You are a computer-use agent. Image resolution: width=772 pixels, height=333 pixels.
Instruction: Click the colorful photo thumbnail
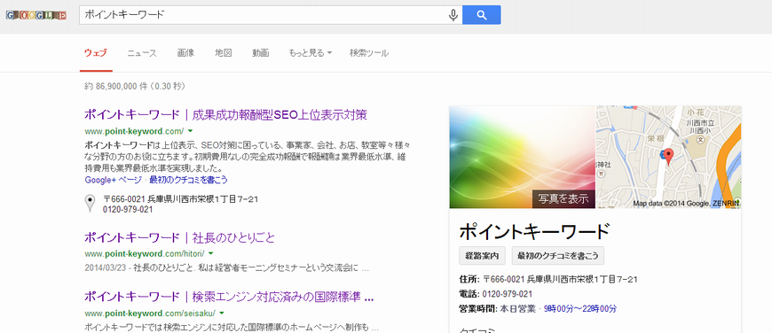coord(523,157)
